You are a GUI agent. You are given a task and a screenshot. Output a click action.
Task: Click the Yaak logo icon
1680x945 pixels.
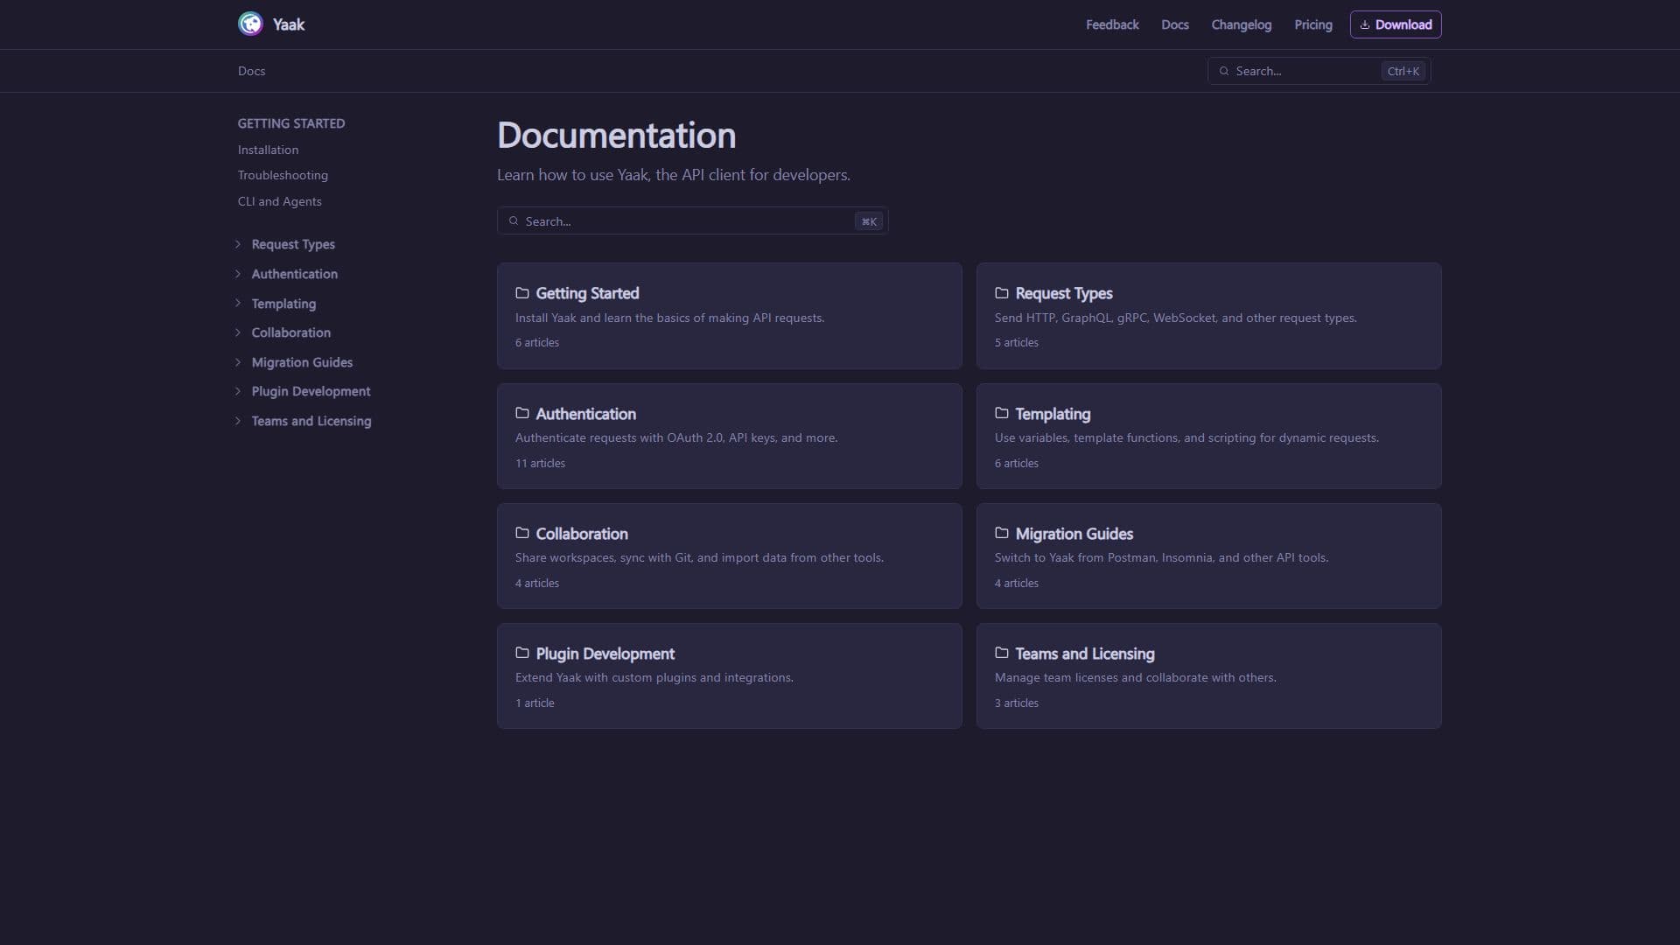point(250,24)
